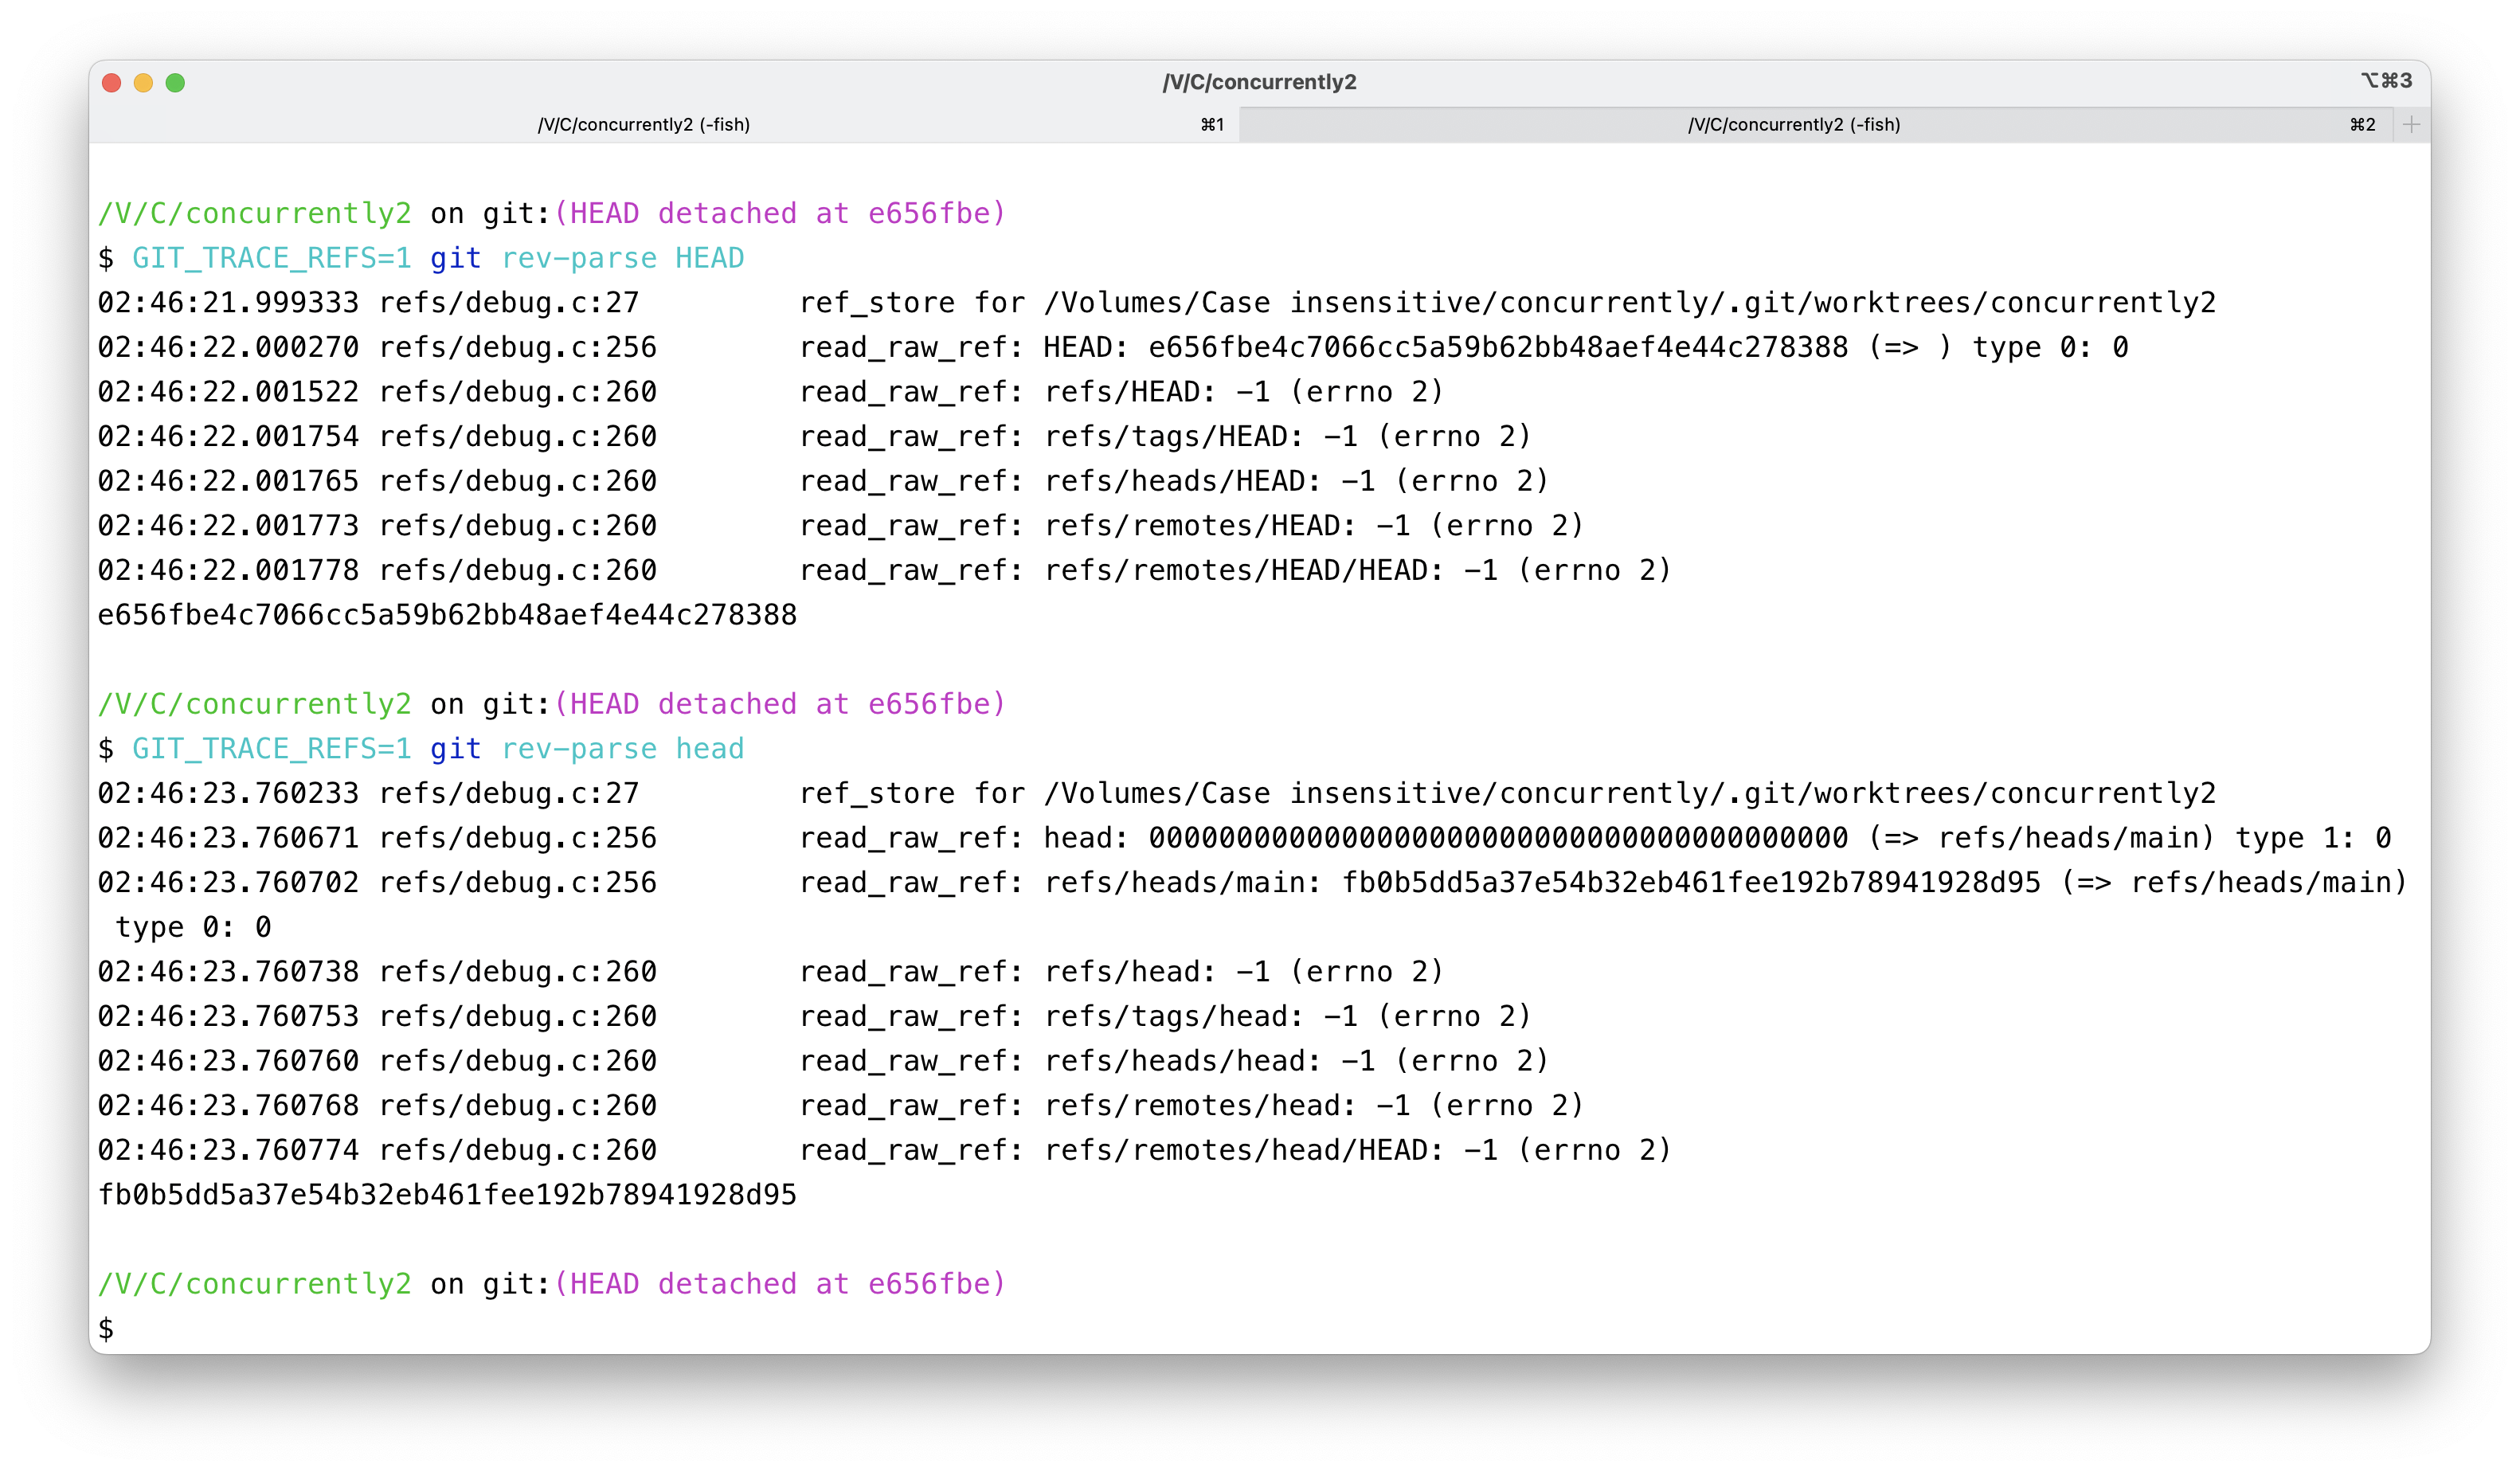
Task: Click the refs/heads/head errno trace entry
Action: click(1182, 1061)
